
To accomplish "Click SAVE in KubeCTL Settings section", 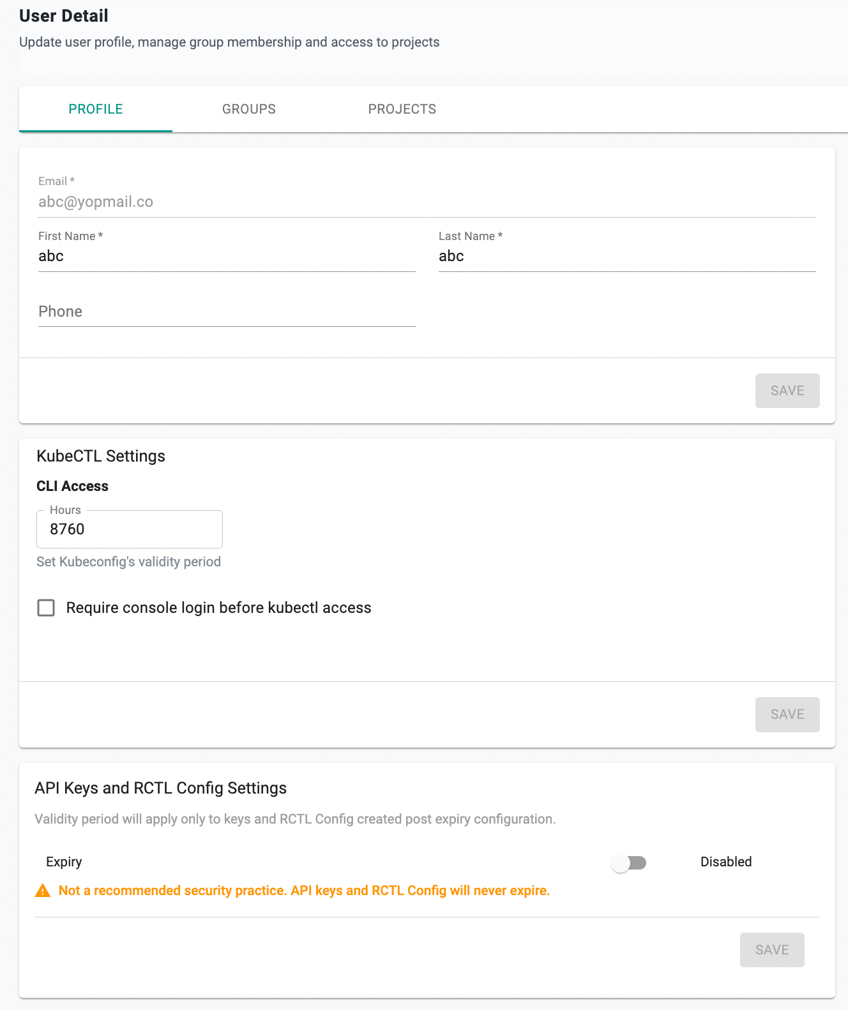I will pos(787,714).
